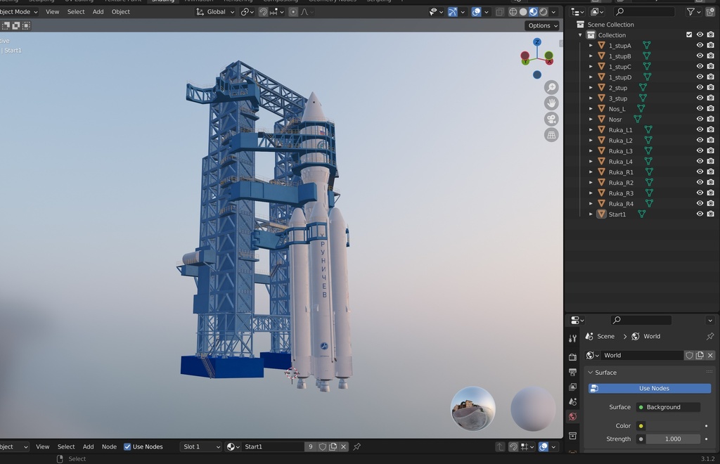Expand 3_stup tree row
This screenshot has width=720, height=464.
coord(591,98)
